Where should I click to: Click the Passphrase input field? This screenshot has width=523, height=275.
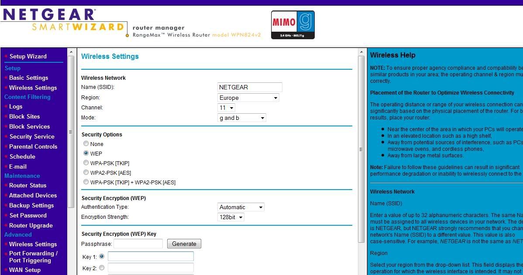pyautogui.click(x=138, y=244)
